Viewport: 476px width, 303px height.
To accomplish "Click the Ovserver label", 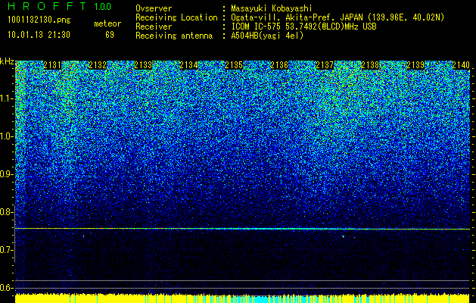I will [154, 8].
